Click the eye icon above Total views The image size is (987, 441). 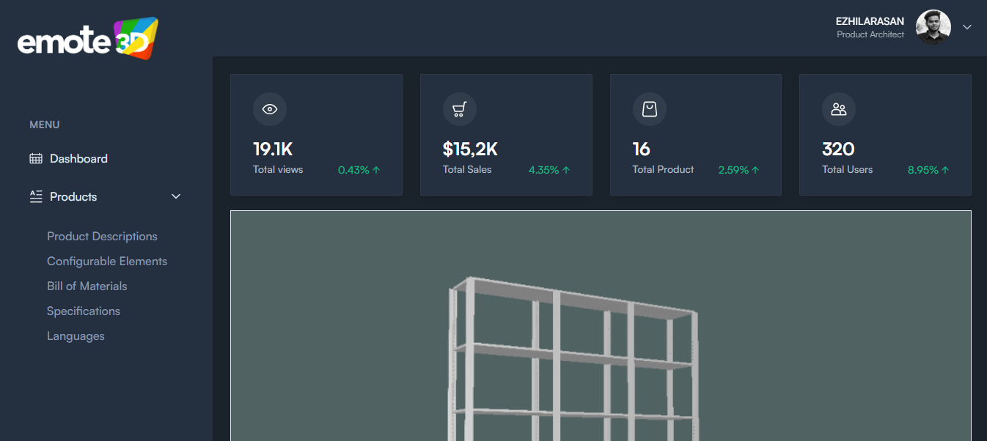(270, 109)
